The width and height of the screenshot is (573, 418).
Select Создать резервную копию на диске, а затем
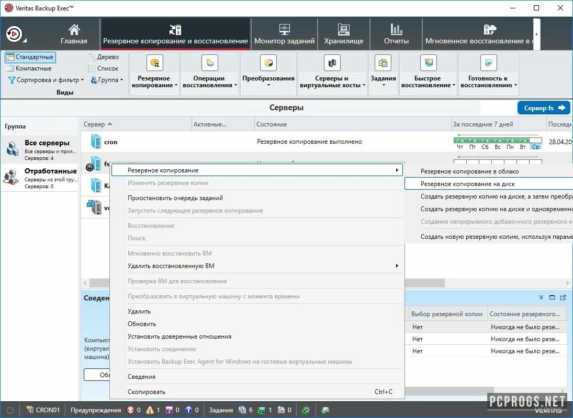click(x=496, y=196)
